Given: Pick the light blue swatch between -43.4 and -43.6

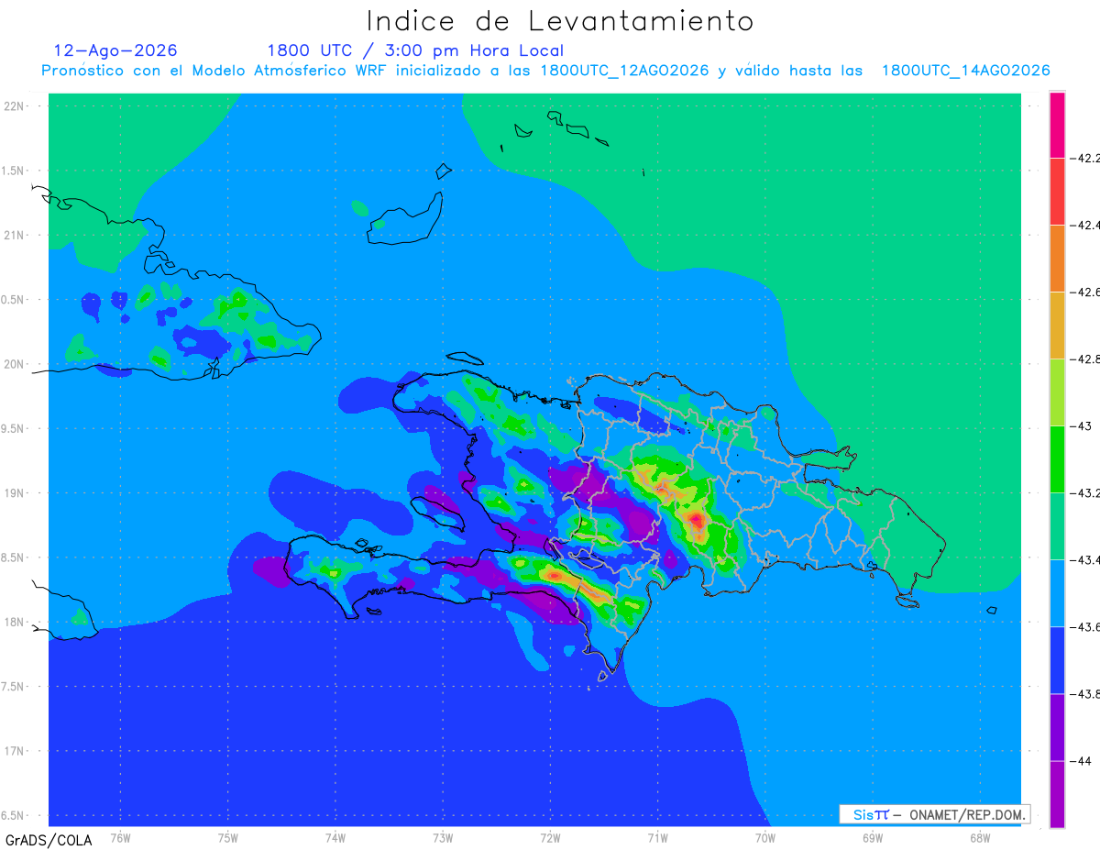Looking at the screenshot, I should (x=1057, y=593).
